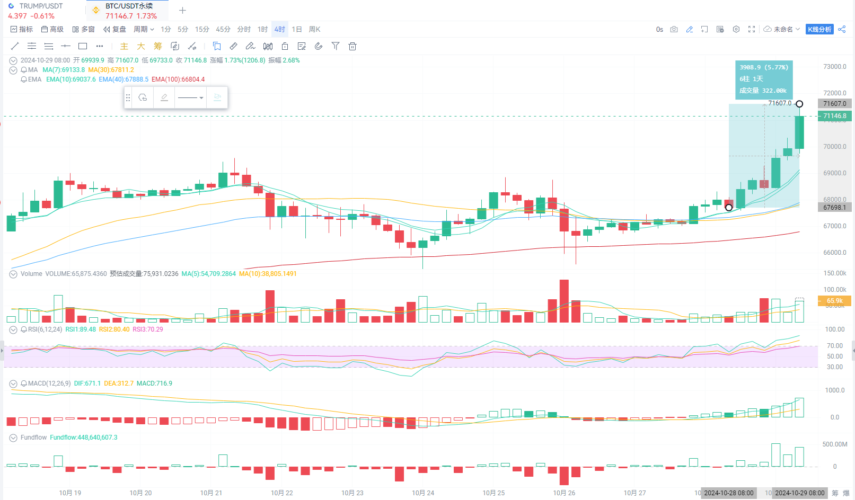This screenshot has height=500, width=855.
Task: Select the pencil brush drawing tool
Action: [x=251, y=46]
